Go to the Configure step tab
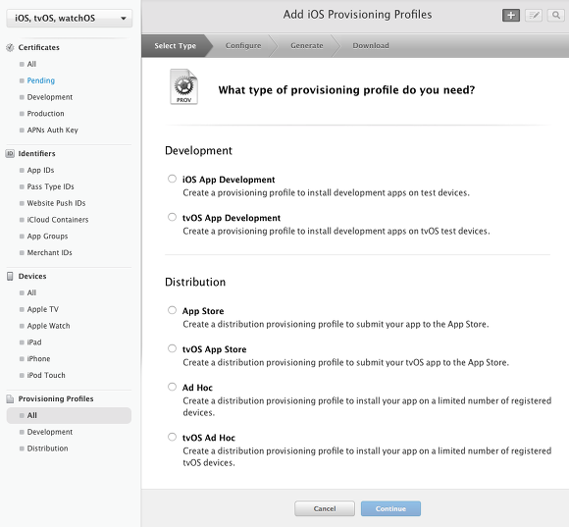 (243, 46)
